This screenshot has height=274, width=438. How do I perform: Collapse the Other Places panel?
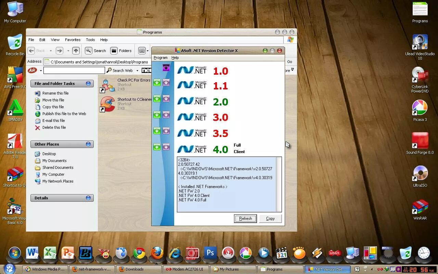[88, 144]
